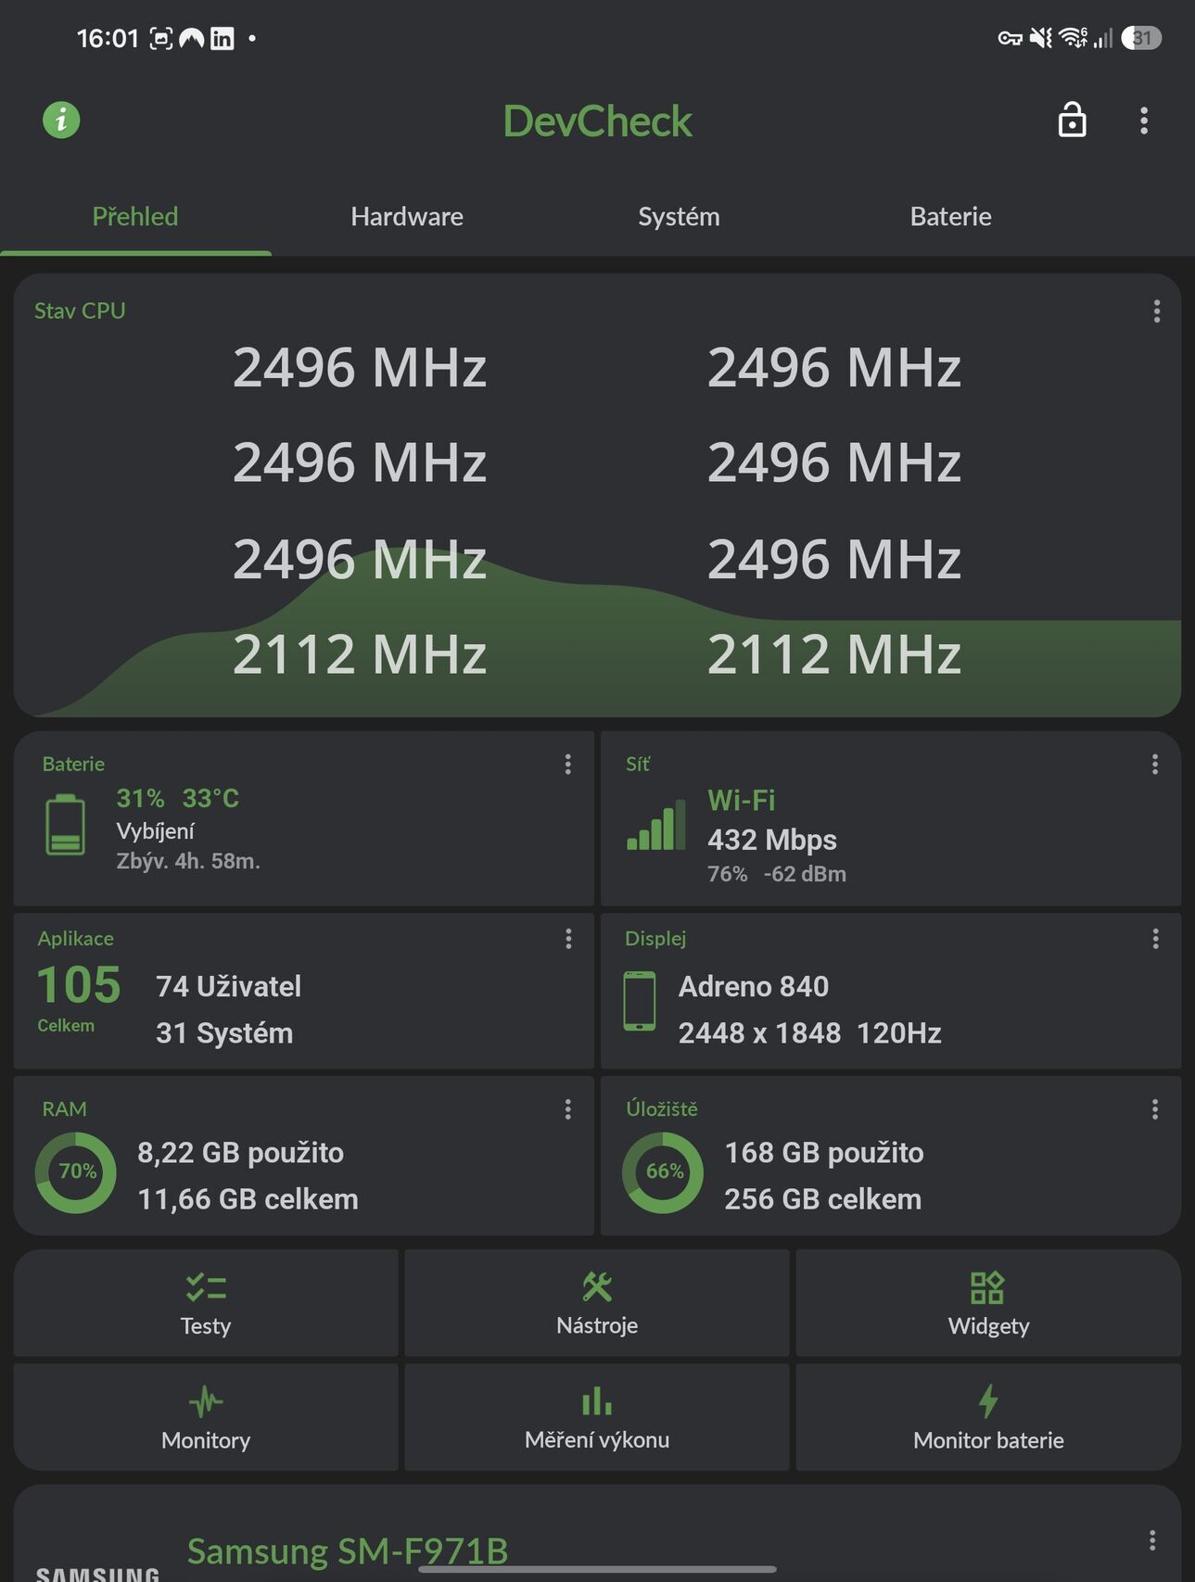Open Monitor baterie
1195x1582 pixels.
pyautogui.click(x=988, y=1417)
